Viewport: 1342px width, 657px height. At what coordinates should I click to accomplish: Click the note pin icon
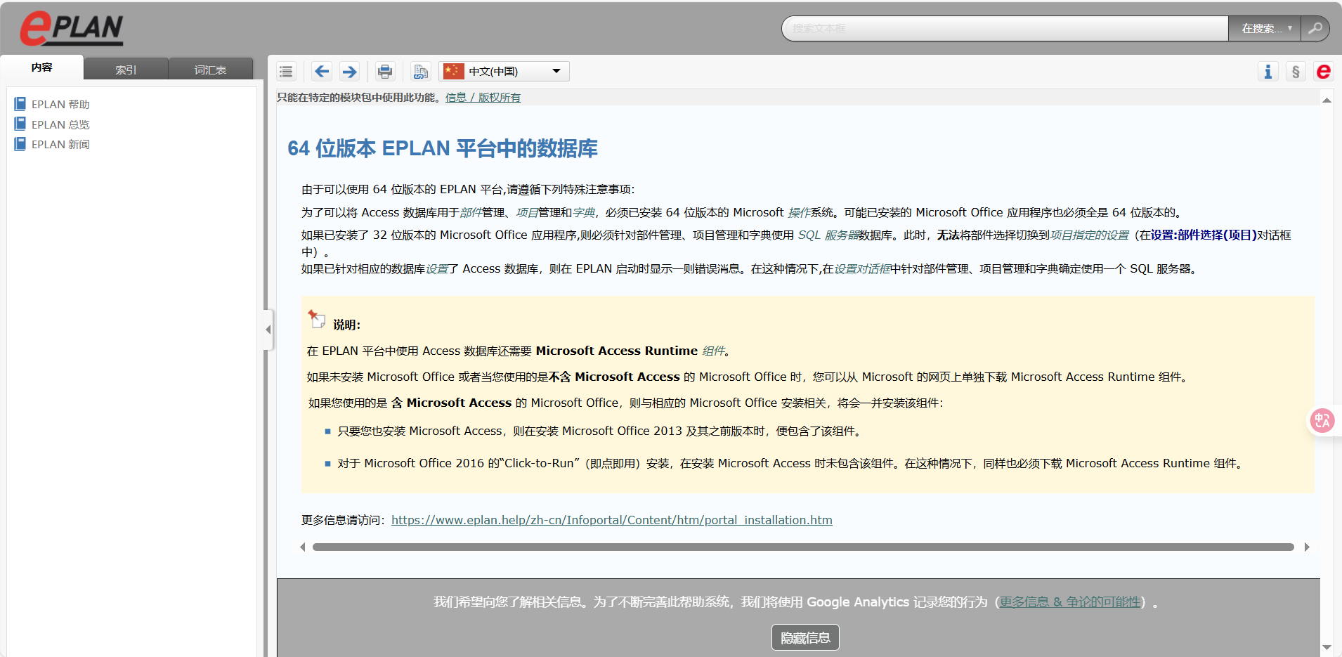pos(317,319)
